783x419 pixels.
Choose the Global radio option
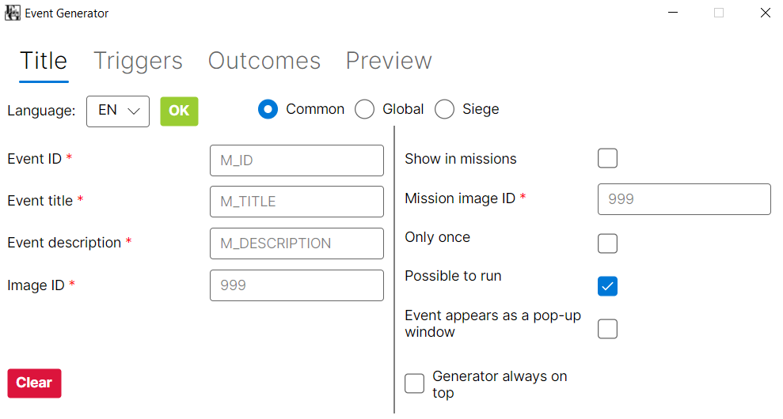(x=364, y=109)
